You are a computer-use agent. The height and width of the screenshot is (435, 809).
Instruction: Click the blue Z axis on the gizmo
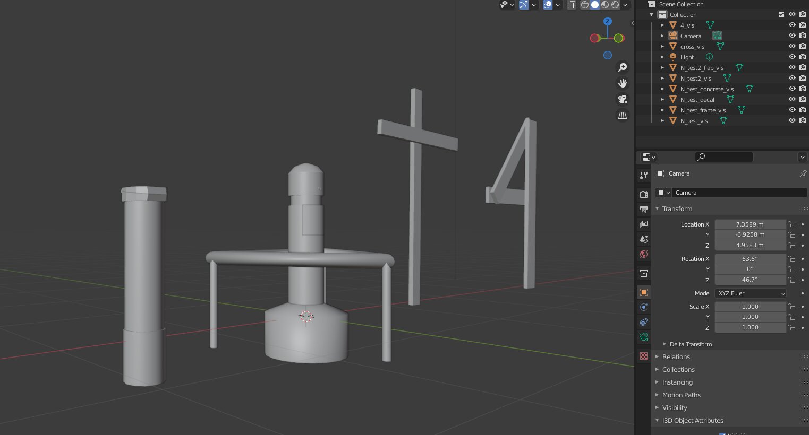pos(608,21)
